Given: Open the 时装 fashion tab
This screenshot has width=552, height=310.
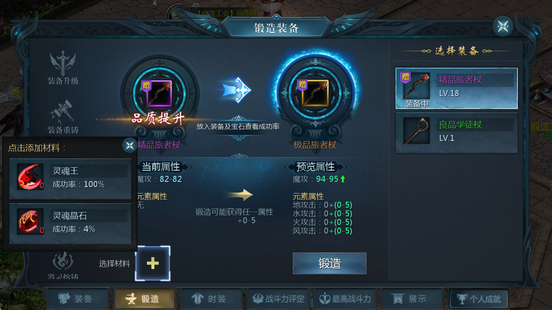Looking at the screenshot, I should [x=211, y=299].
